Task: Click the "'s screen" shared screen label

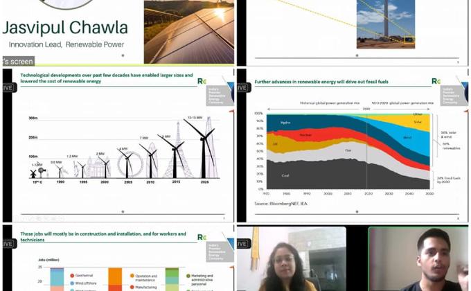Action: (x=17, y=62)
